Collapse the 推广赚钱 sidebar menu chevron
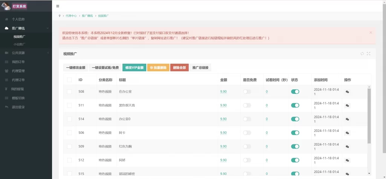The image size is (386, 179). [x=47, y=28]
